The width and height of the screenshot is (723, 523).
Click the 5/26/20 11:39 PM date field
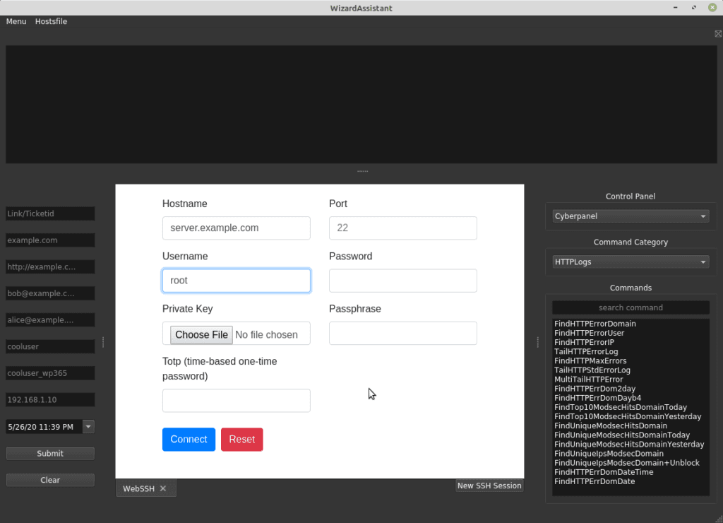tap(44, 426)
